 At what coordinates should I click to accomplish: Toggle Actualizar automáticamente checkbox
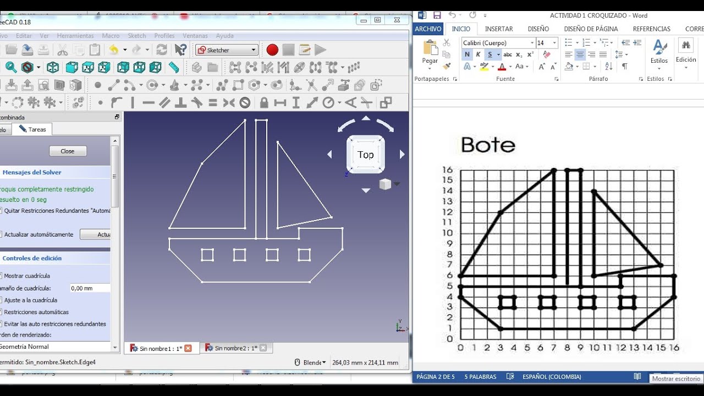(1, 234)
